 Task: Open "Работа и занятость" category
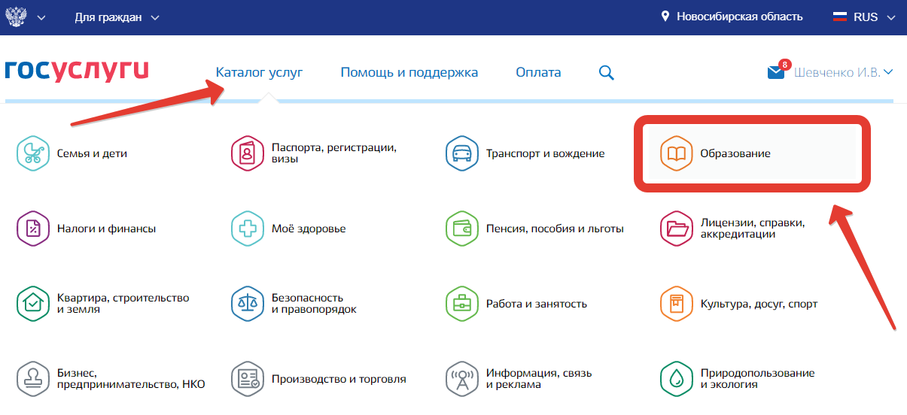tap(537, 304)
